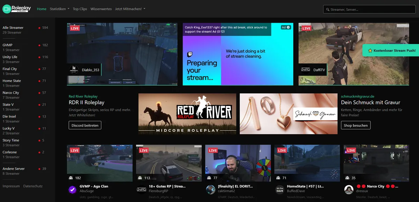This screenshot has width=419, height=202.
Task: Click Red River Midcore Roleplay banner
Action: (x=187, y=114)
